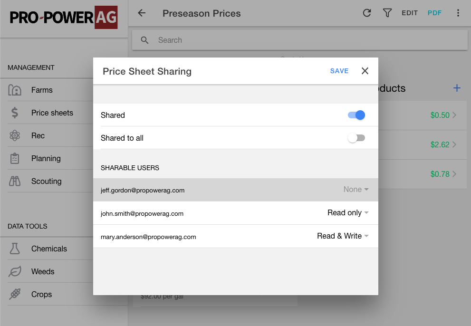This screenshot has width=471, height=326.
Task: Click the Search field above the dialog
Action: click(x=299, y=40)
